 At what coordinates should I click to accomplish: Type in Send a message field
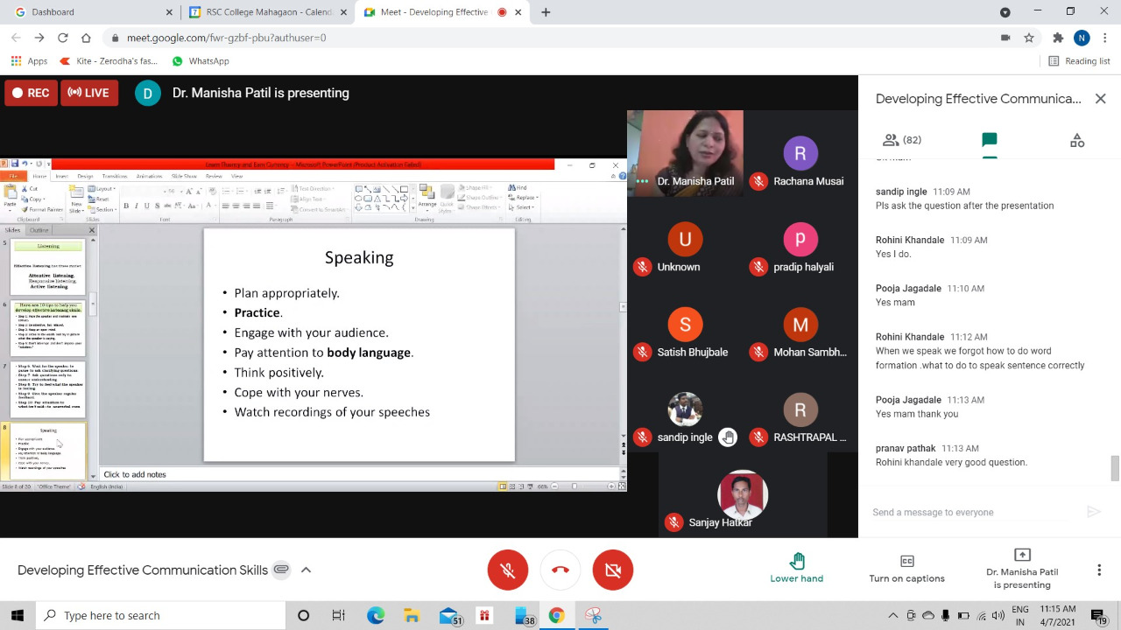tap(972, 512)
